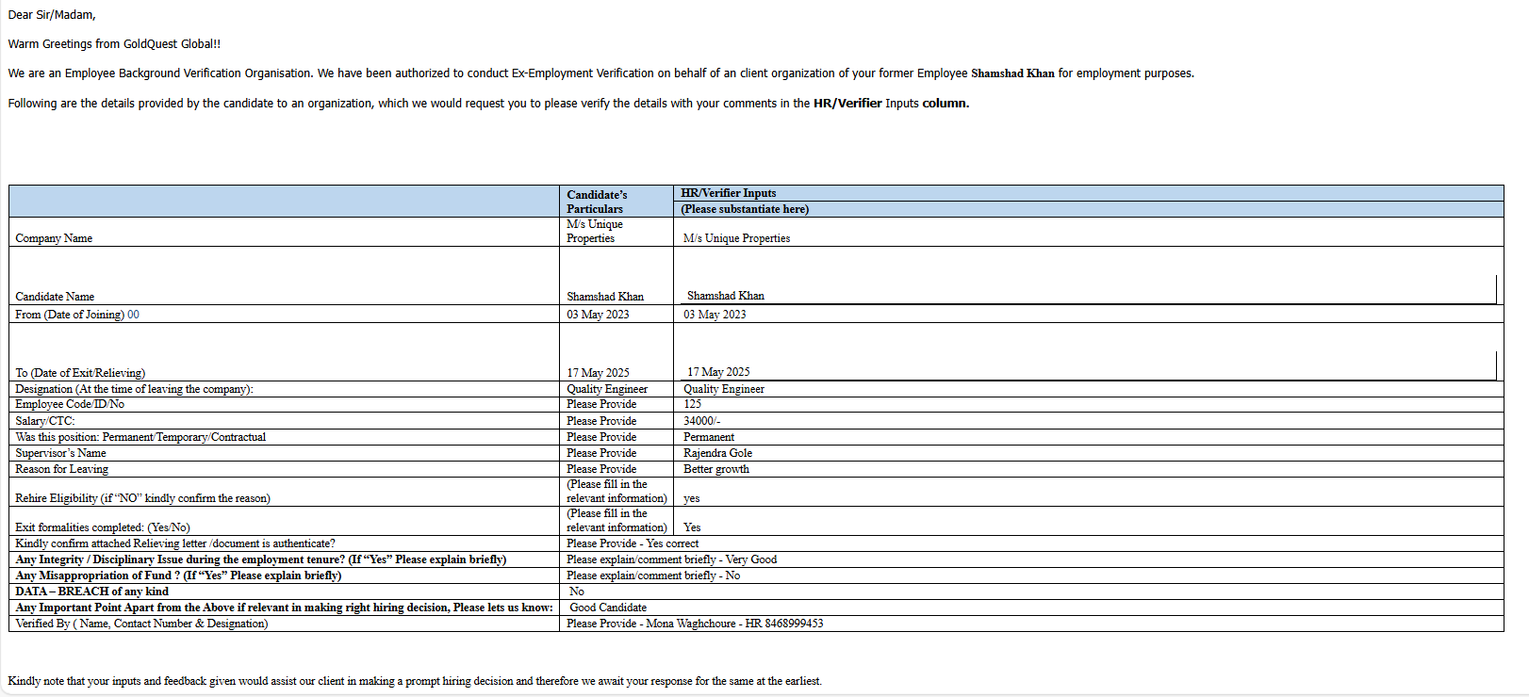
Task: Click the supervisor name Rajendra Gole
Action: click(717, 453)
